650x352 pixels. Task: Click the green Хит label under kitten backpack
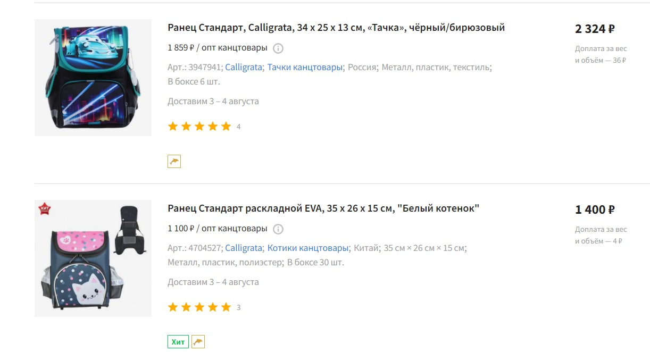point(178,342)
